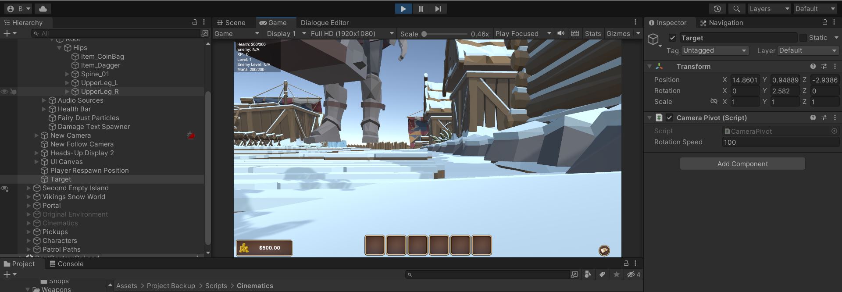This screenshot has height=292, width=842.
Task: Expand the Spine_01 tree item
Action: 67,74
